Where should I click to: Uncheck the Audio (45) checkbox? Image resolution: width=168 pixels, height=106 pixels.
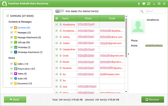[11, 78]
